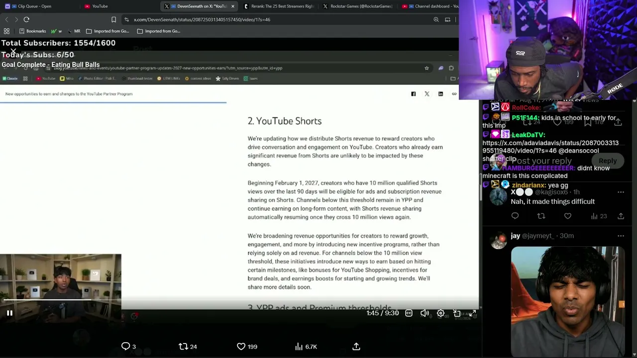Go forward in browser history

16,19
